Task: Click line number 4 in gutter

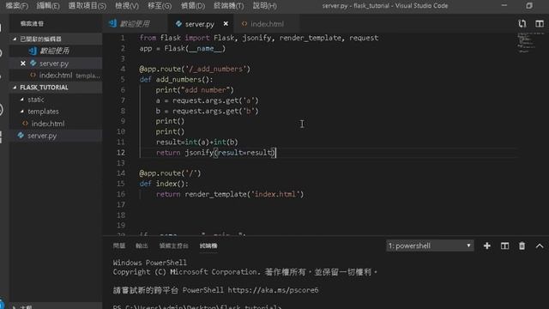Action: tap(123, 69)
